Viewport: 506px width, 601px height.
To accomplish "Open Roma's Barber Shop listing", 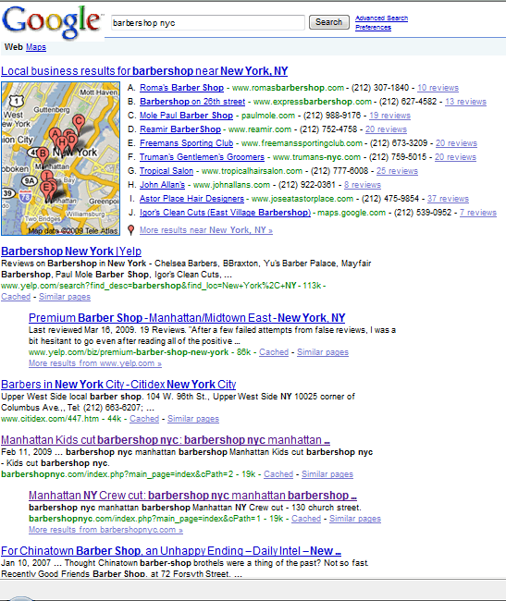I will tap(181, 88).
